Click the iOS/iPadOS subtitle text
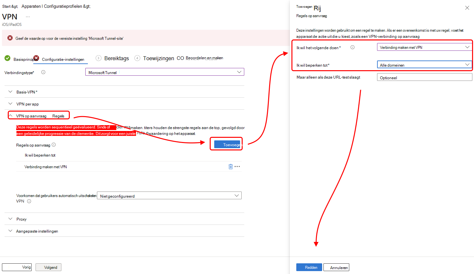Image resolution: width=474 pixels, height=274 pixels. pos(12,25)
